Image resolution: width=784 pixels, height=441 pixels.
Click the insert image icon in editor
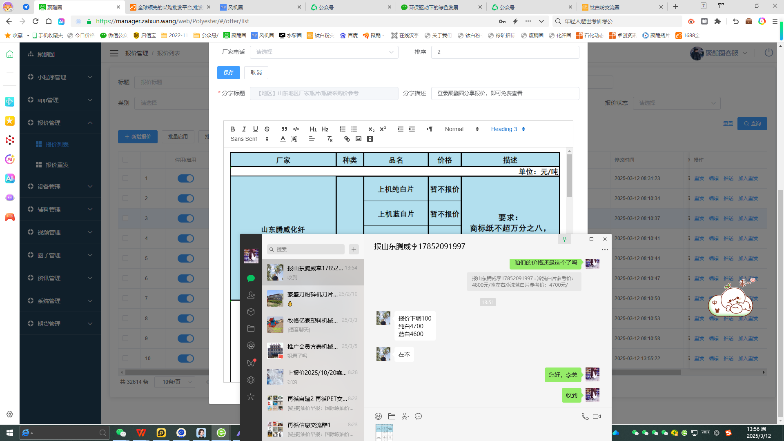pyautogui.click(x=359, y=139)
